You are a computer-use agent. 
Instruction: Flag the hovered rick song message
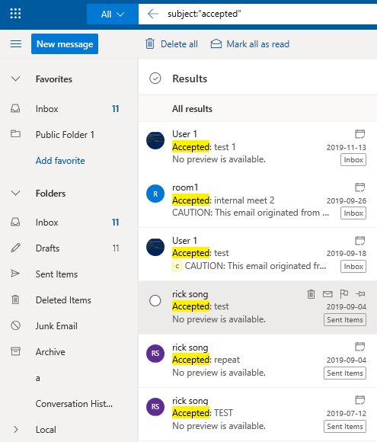click(344, 293)
